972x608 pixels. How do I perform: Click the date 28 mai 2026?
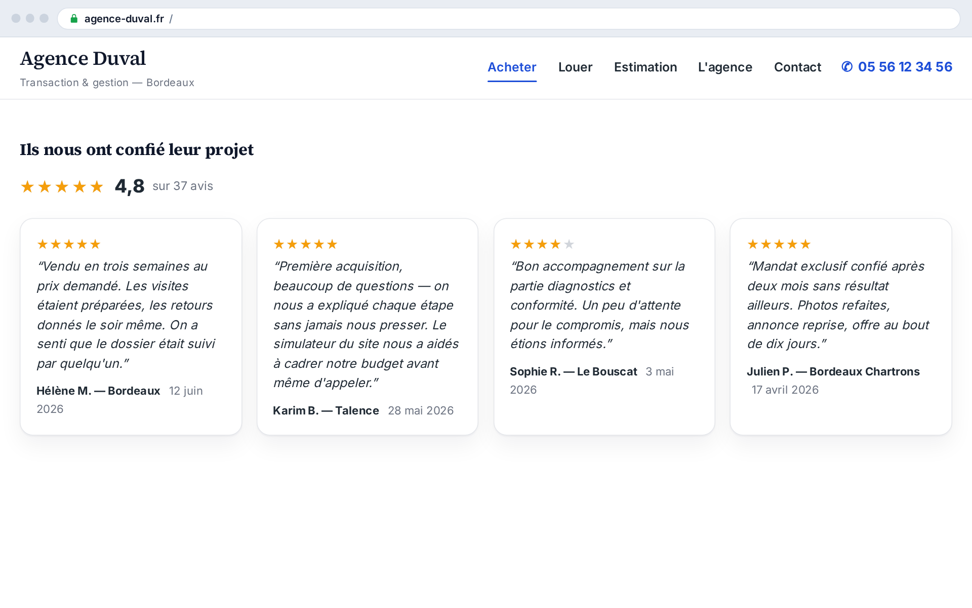tap(421, 410)
